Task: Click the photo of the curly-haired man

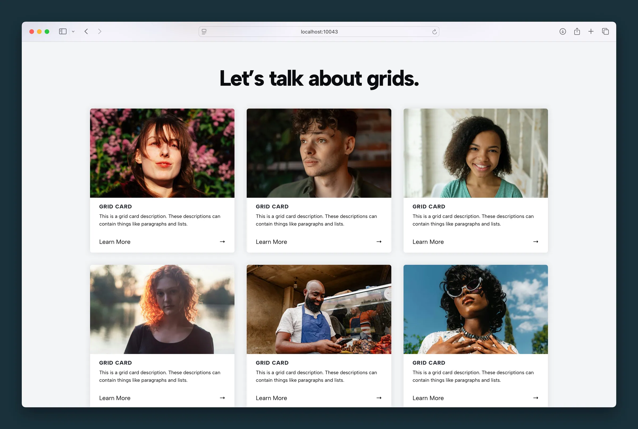Action: 319,153
